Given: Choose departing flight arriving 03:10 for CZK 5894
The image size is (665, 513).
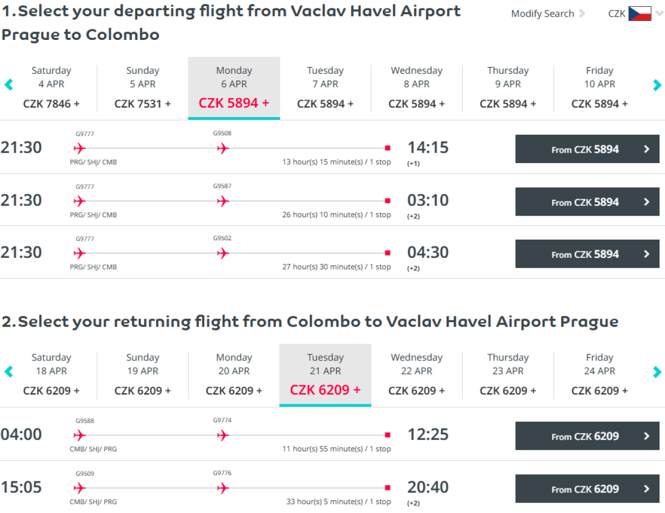Looking at the screenshot, I should [x=587, y=202].
